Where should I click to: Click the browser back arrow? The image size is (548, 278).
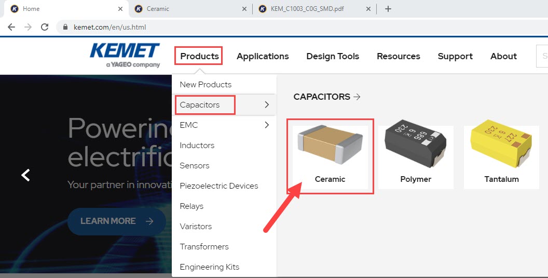(11, 27)
